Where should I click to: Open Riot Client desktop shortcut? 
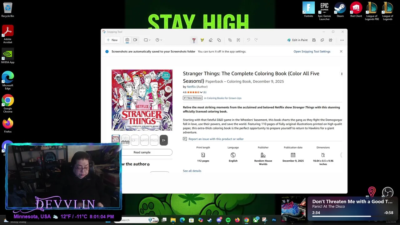coord(356,10)
